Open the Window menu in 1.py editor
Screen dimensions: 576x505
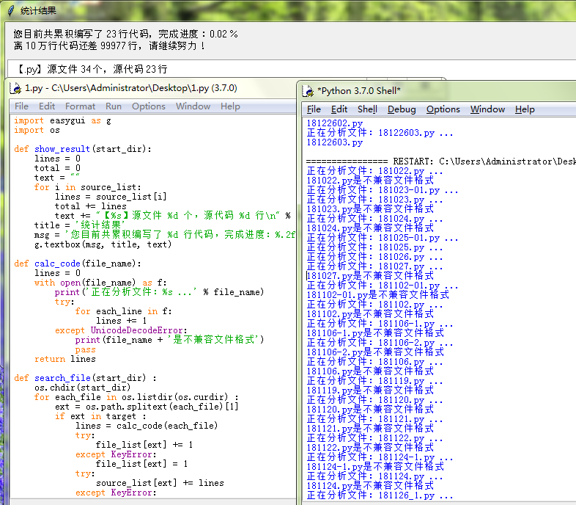(193, 106)
